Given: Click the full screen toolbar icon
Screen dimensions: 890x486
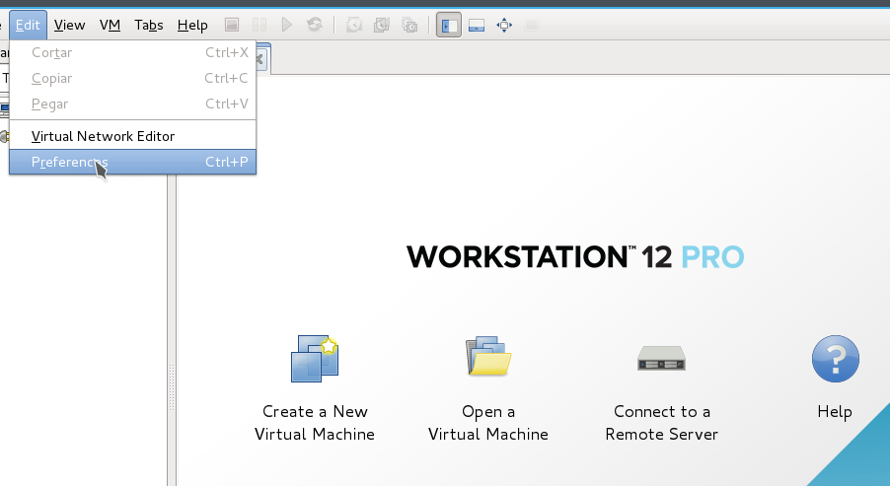Looking at the screenshot, I should (504, 25).
